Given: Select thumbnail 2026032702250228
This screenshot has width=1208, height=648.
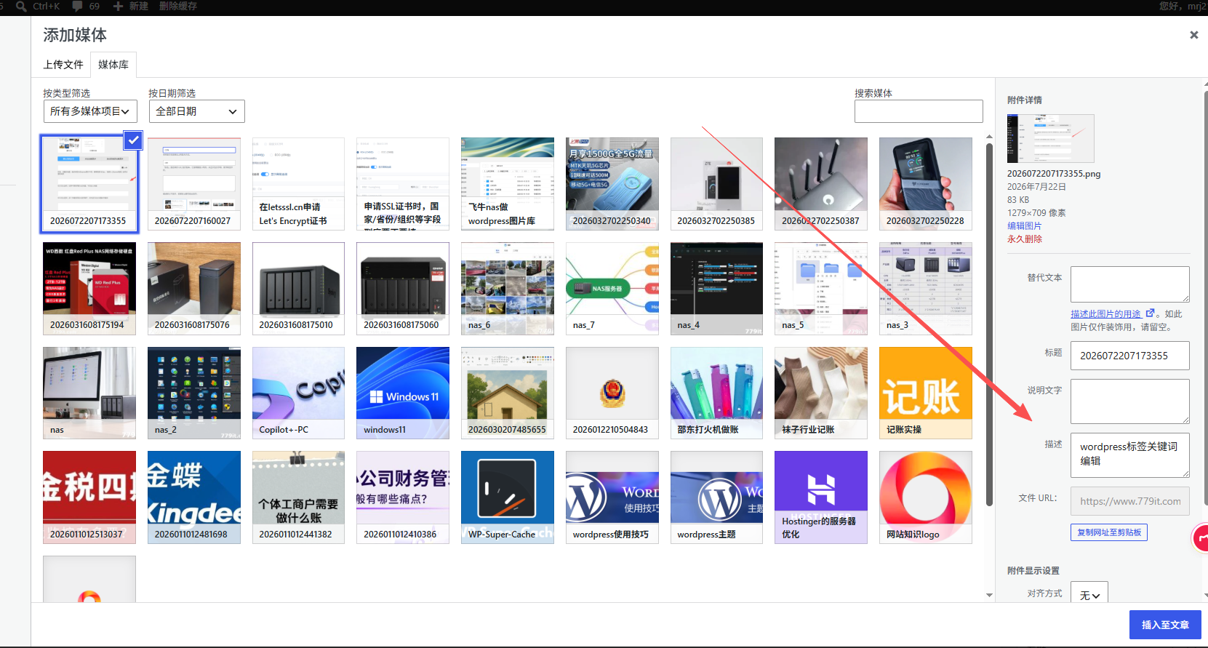Looking at the screenshot, I should (x=926, y=184).
